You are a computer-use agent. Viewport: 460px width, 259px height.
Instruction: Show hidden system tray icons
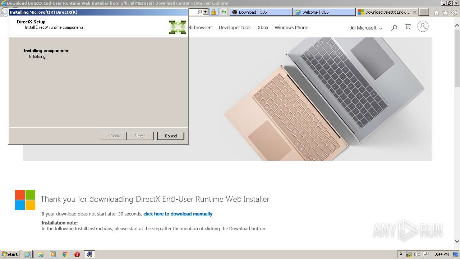click(401, 254)
